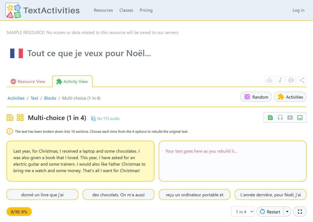Click the yellow English translation box

pos(80,161)
